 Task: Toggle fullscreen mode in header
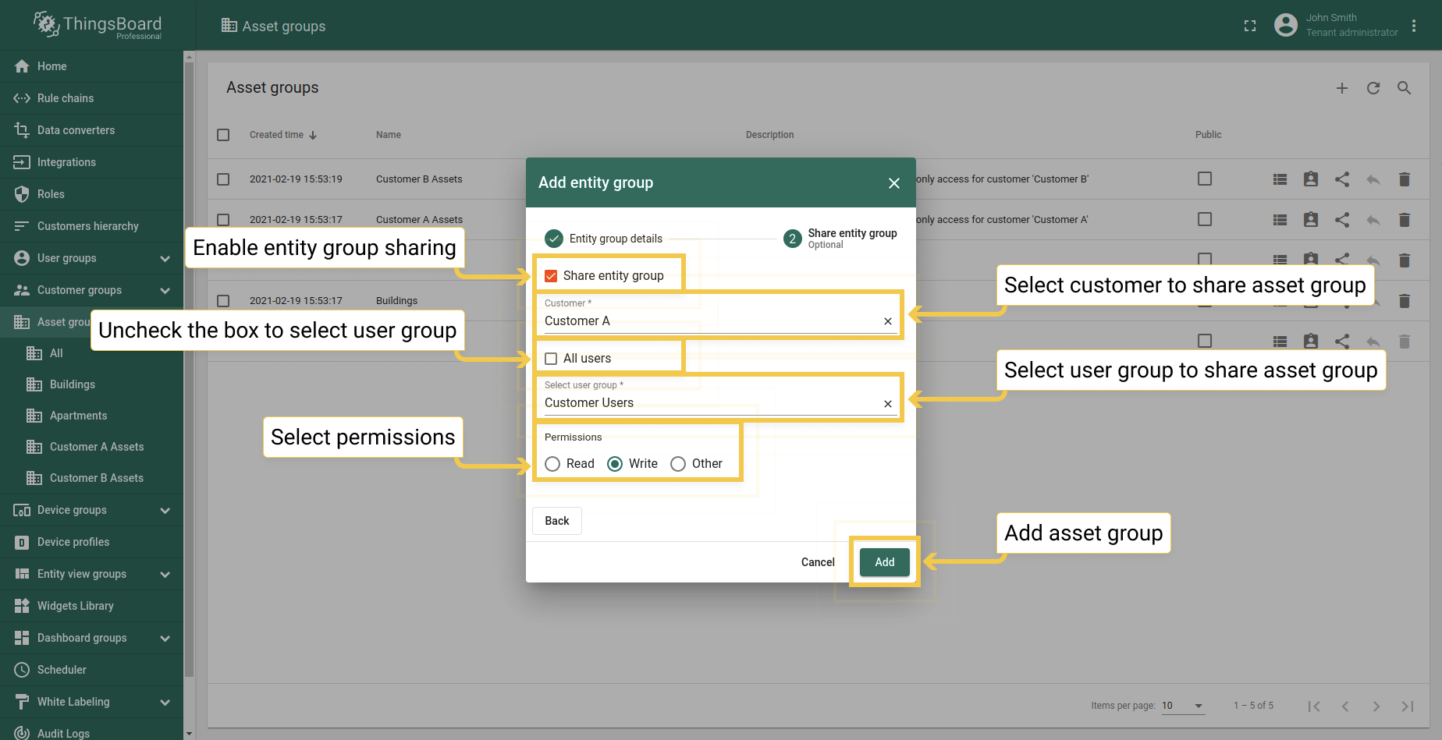[1250, 26]
